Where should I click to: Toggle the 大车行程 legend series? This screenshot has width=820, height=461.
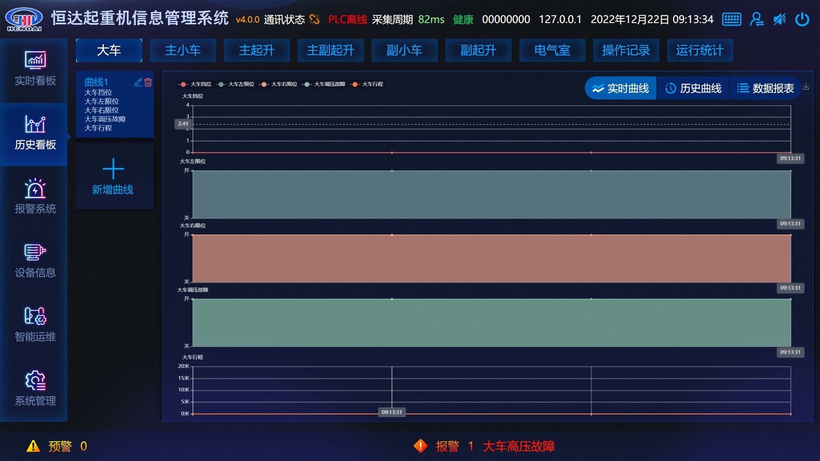tap(367, 84)
